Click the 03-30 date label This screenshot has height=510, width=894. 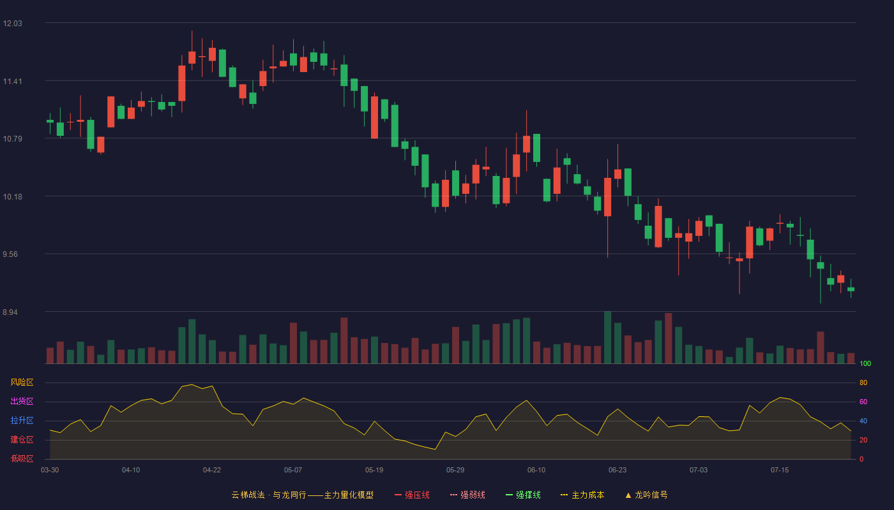point(50,470)
